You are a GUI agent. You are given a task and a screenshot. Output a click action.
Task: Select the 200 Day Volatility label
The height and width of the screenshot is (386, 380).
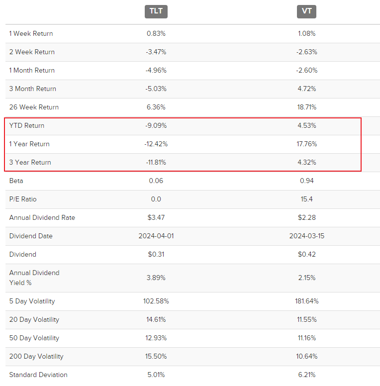click(x=36, y=357)
